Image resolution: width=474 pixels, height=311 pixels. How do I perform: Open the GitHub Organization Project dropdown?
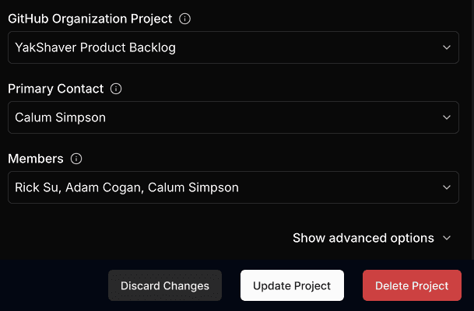(233, 47)
